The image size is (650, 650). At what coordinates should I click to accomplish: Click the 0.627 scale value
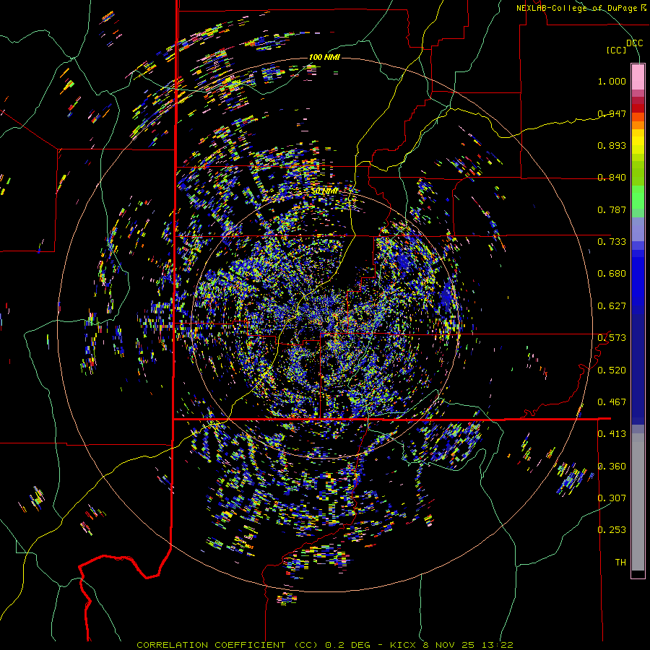(612, 305)
